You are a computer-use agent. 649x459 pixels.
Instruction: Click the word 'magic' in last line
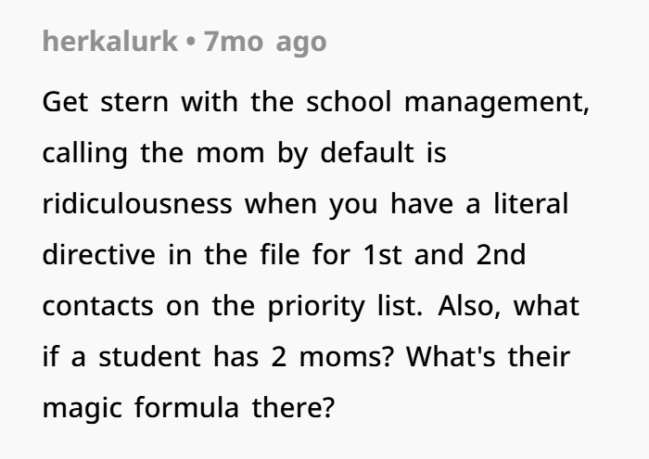pos(82,409)
